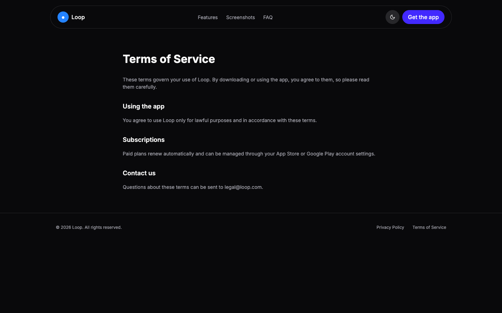
Task: Select the Using the app heading
Action: point(144,106)
